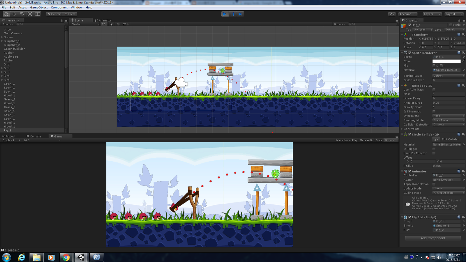This screenshot has width=466, height=262.
Task: Select the Hand tool
Action: tap(6, 14)
